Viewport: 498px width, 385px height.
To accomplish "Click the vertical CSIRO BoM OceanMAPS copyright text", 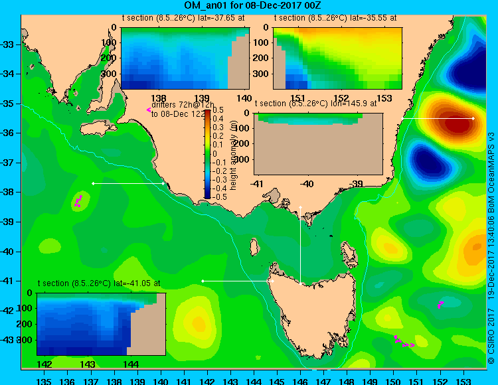I will click(491, 248).
